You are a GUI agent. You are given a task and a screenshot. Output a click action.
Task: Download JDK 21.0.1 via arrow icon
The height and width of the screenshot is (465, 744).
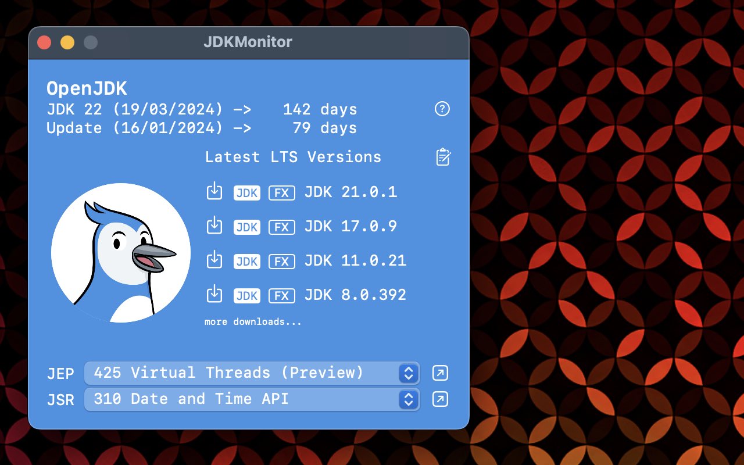(x=214, y=191)
